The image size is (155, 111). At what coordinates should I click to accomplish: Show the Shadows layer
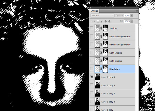(x=92, y=28)
